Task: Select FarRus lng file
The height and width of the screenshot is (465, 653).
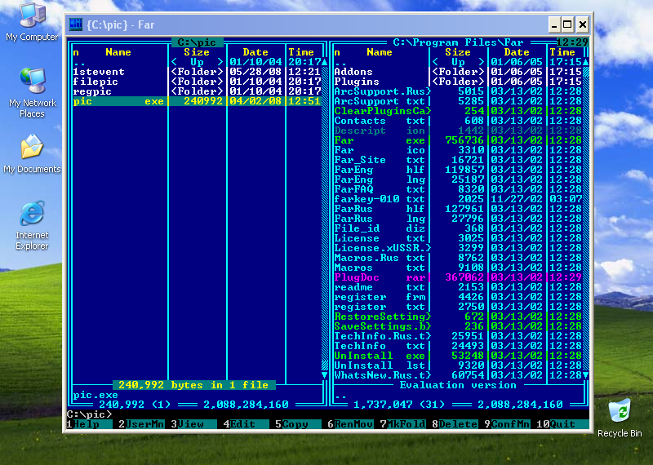Action: click(x=458, y=219)
